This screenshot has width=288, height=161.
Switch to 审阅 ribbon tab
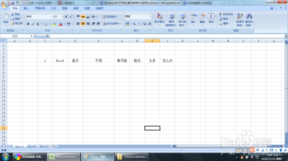(x=76, y=8)
